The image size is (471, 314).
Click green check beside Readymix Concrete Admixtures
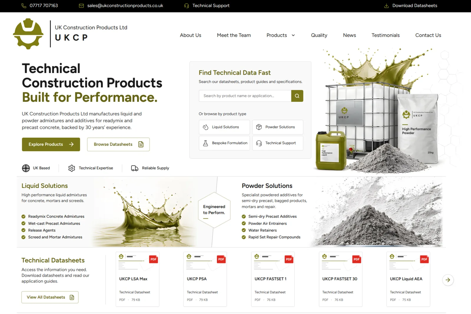(x=24, y=217)
